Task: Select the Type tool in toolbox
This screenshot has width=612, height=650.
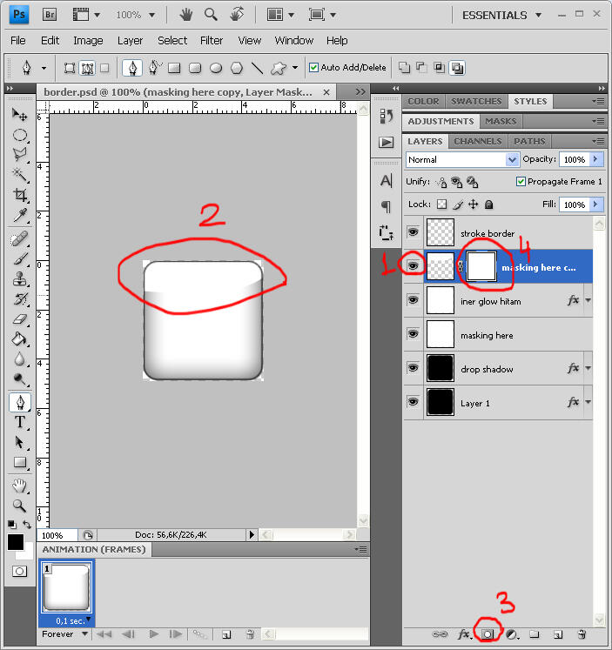Action: [19, 422]
